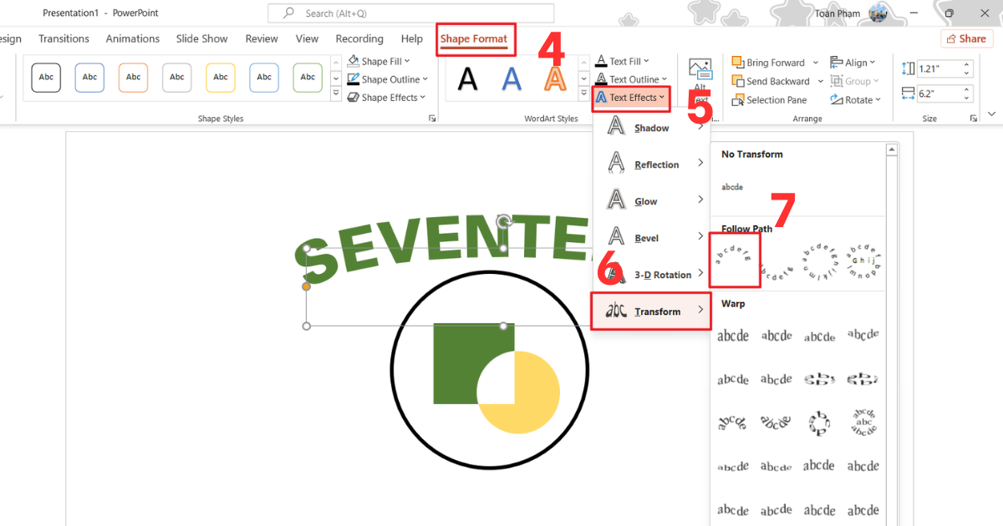Open the Selection Pane
This screenshot has height=526, width=1003.
(770, 99)
